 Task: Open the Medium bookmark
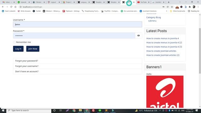(52, 11)
